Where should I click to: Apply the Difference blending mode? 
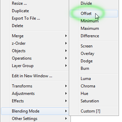pos(94,36)
